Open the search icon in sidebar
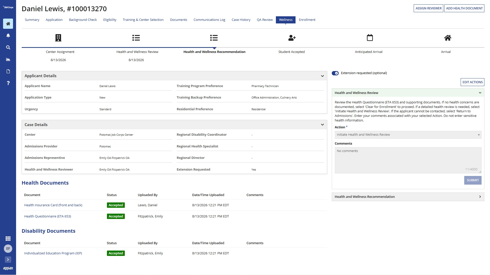This screenshot has height=275, width=490. (8, 47)
